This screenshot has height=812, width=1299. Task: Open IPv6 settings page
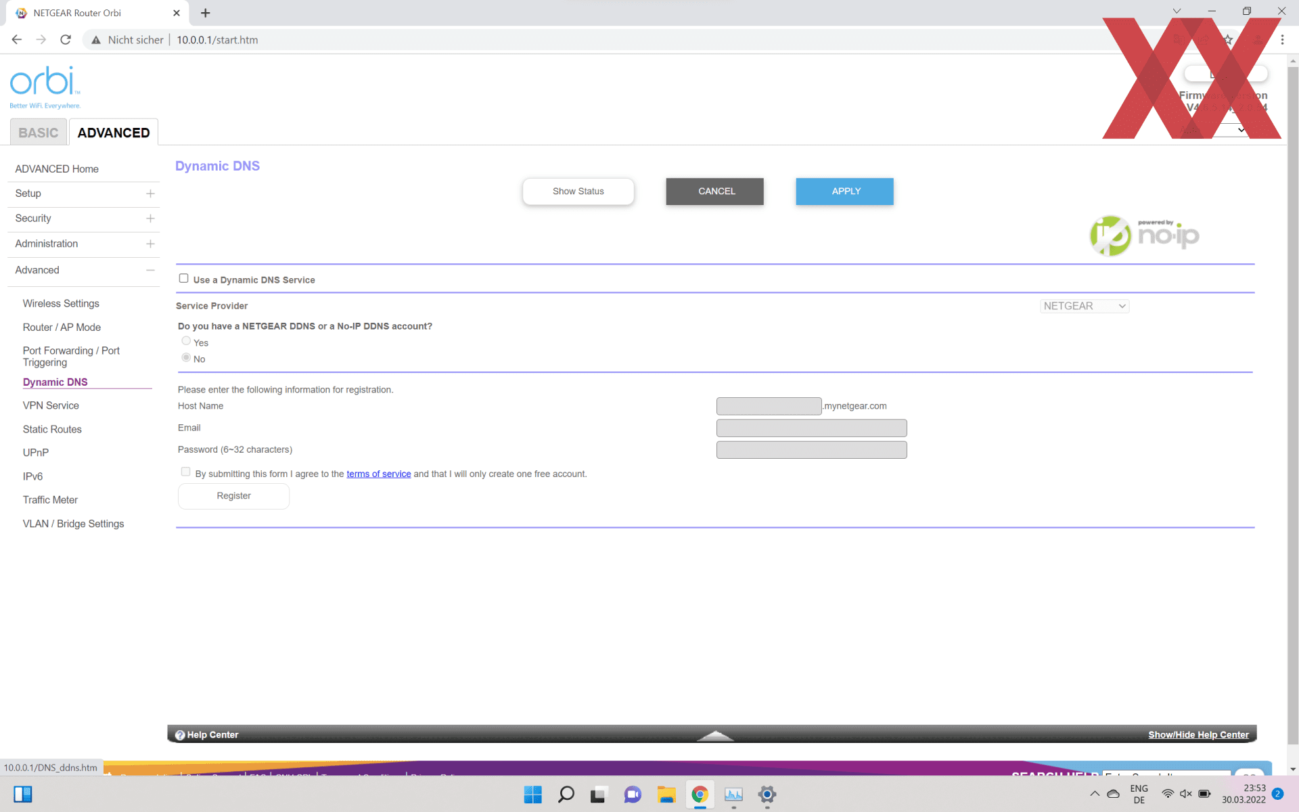(x=32, y=476)
